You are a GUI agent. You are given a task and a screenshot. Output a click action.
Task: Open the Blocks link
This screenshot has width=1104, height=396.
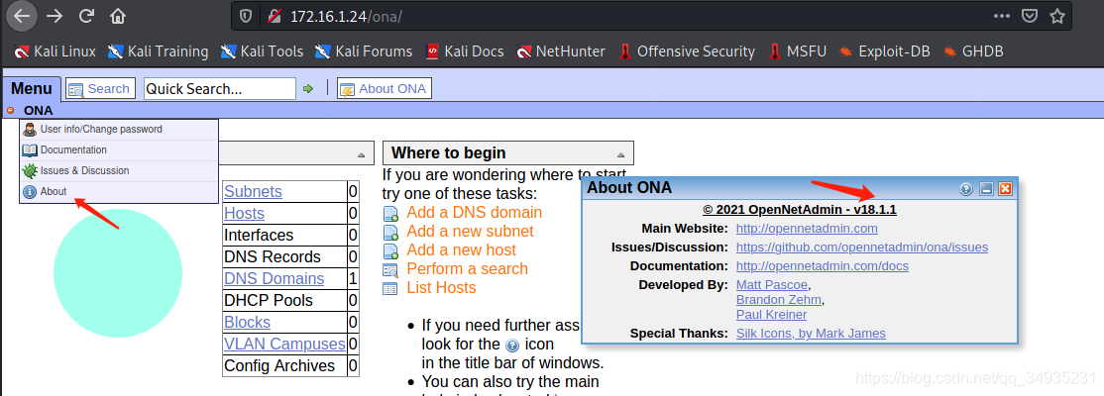click(x=247, y=322)
